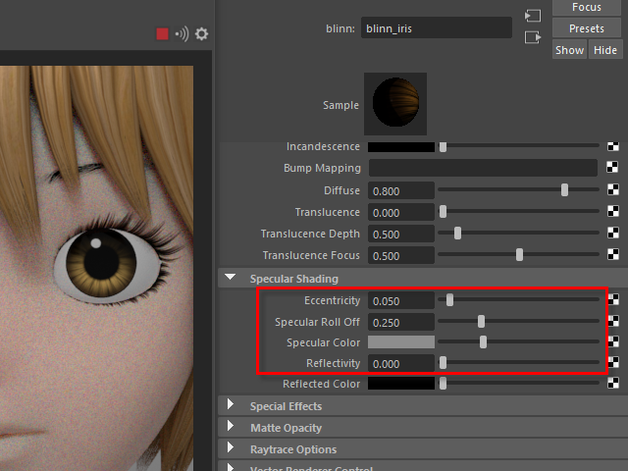
Task: Click the checker map button for Diffuse
Action: coord(613,190)
